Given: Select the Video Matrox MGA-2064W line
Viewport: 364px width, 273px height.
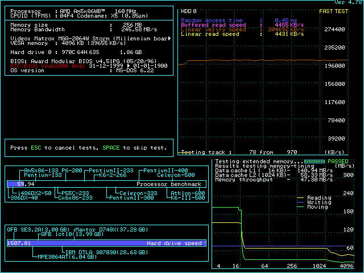Looking at the screenshot, I should pos(91,39).
